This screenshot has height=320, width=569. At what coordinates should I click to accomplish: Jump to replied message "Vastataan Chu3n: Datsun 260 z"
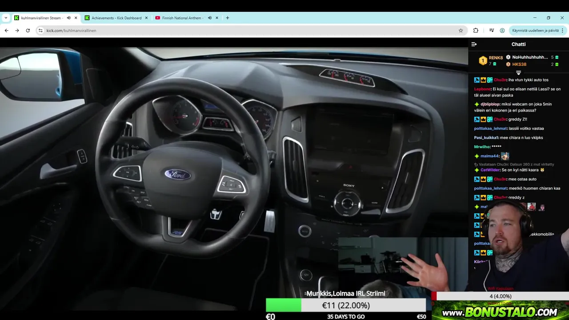coord(514,164)
